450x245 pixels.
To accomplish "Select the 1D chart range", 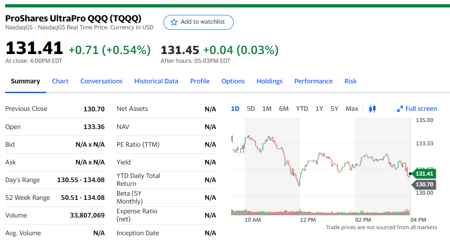I will click(x=235, y=109).
